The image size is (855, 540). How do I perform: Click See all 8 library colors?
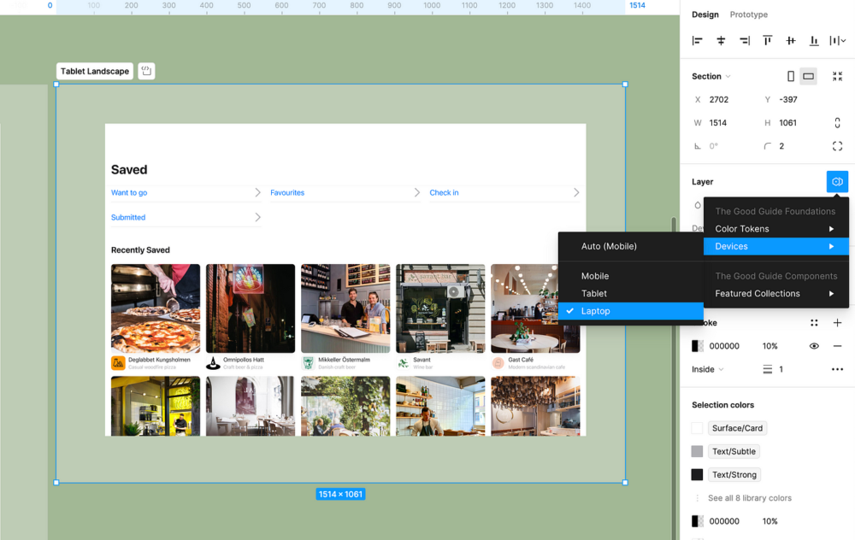749,498
